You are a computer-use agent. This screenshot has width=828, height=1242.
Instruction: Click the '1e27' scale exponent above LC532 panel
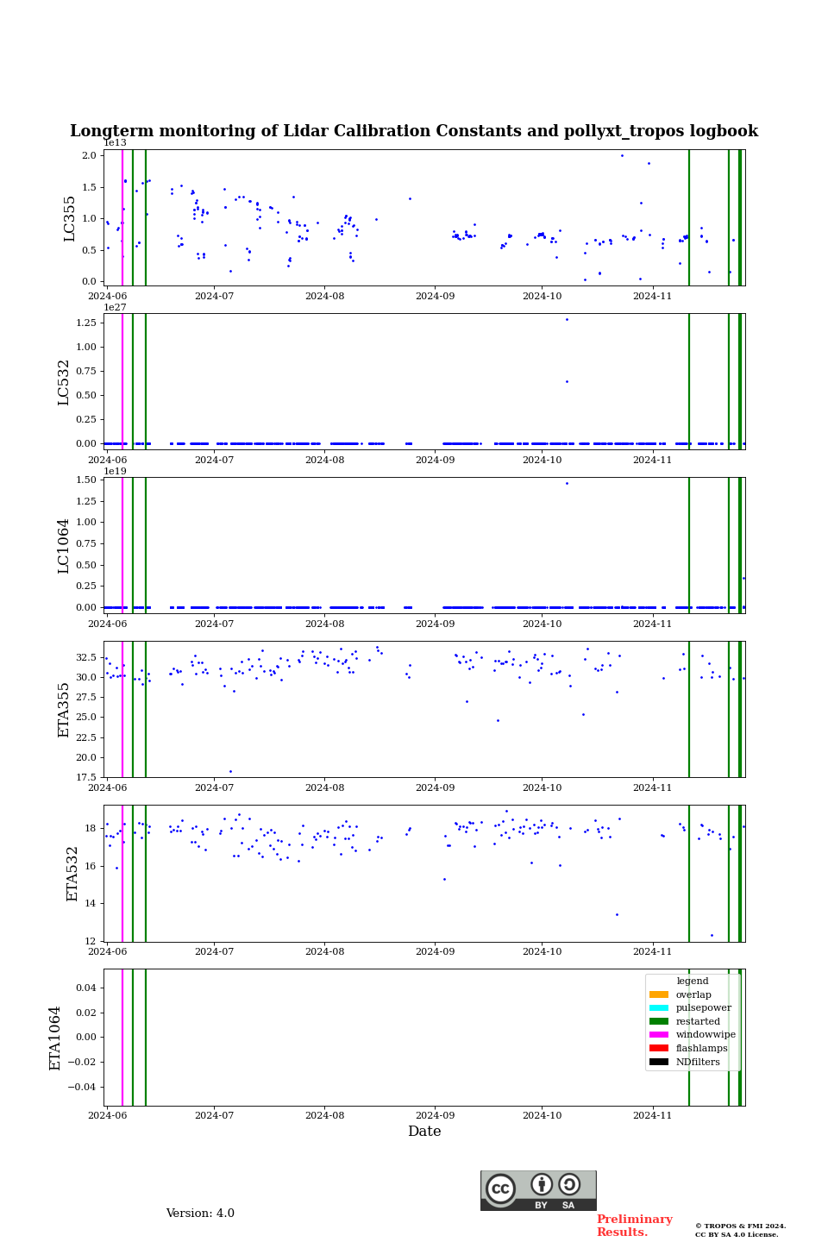coord(115,307)
